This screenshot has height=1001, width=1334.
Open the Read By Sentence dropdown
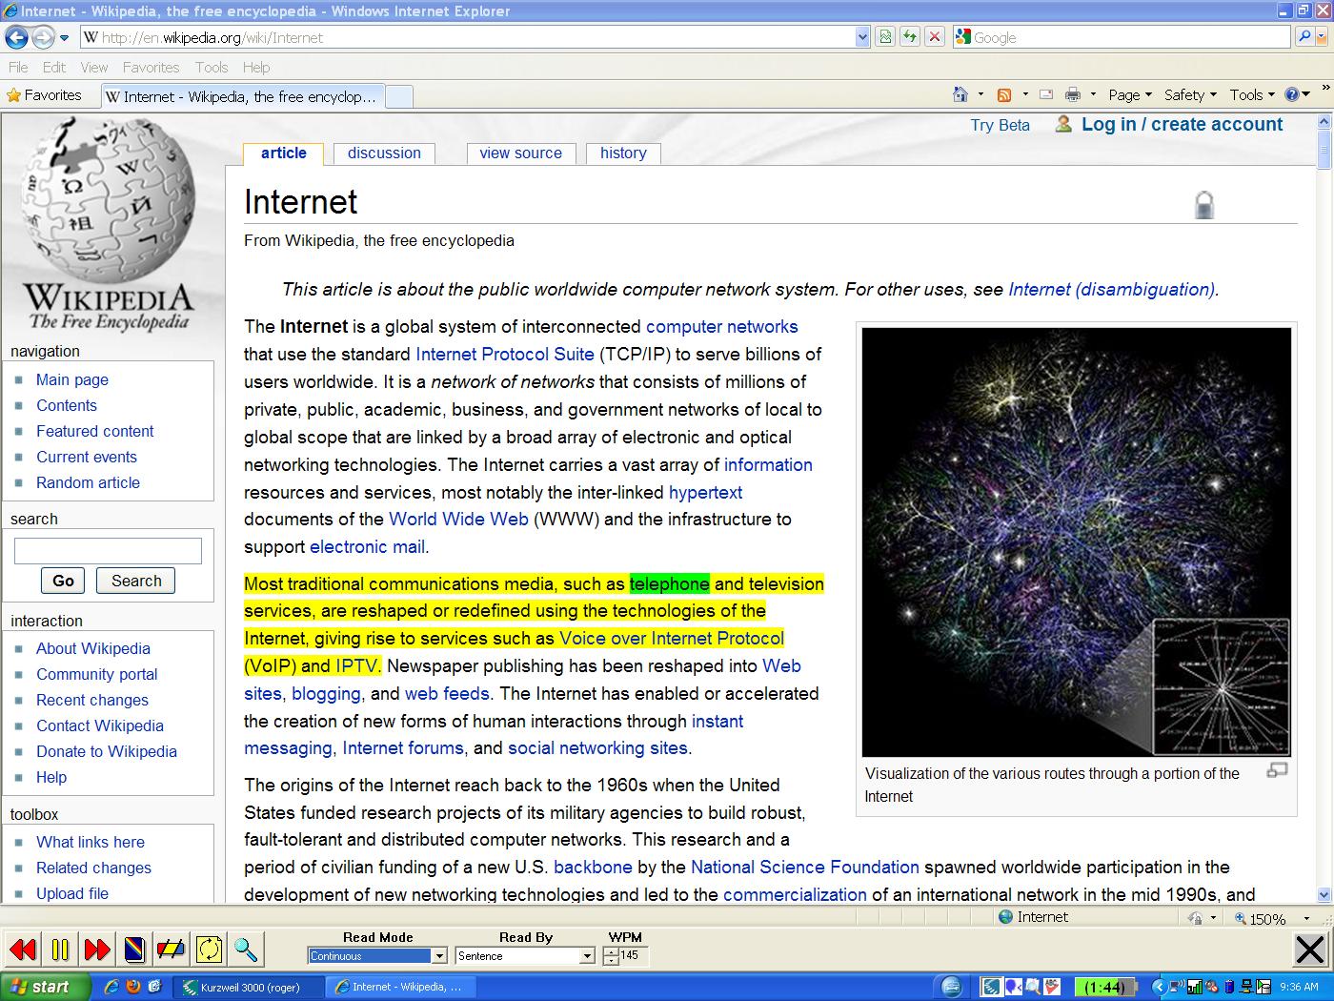[588, 956]
